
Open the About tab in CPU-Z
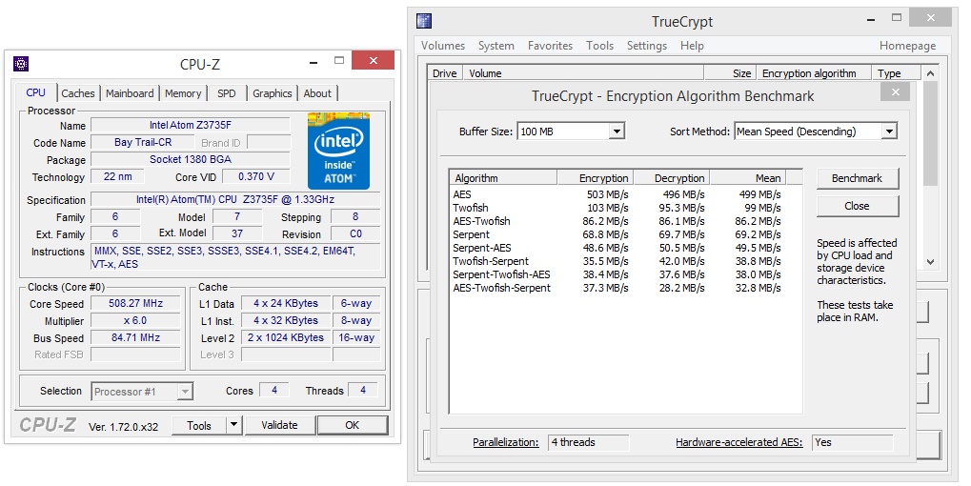(317, 93)
